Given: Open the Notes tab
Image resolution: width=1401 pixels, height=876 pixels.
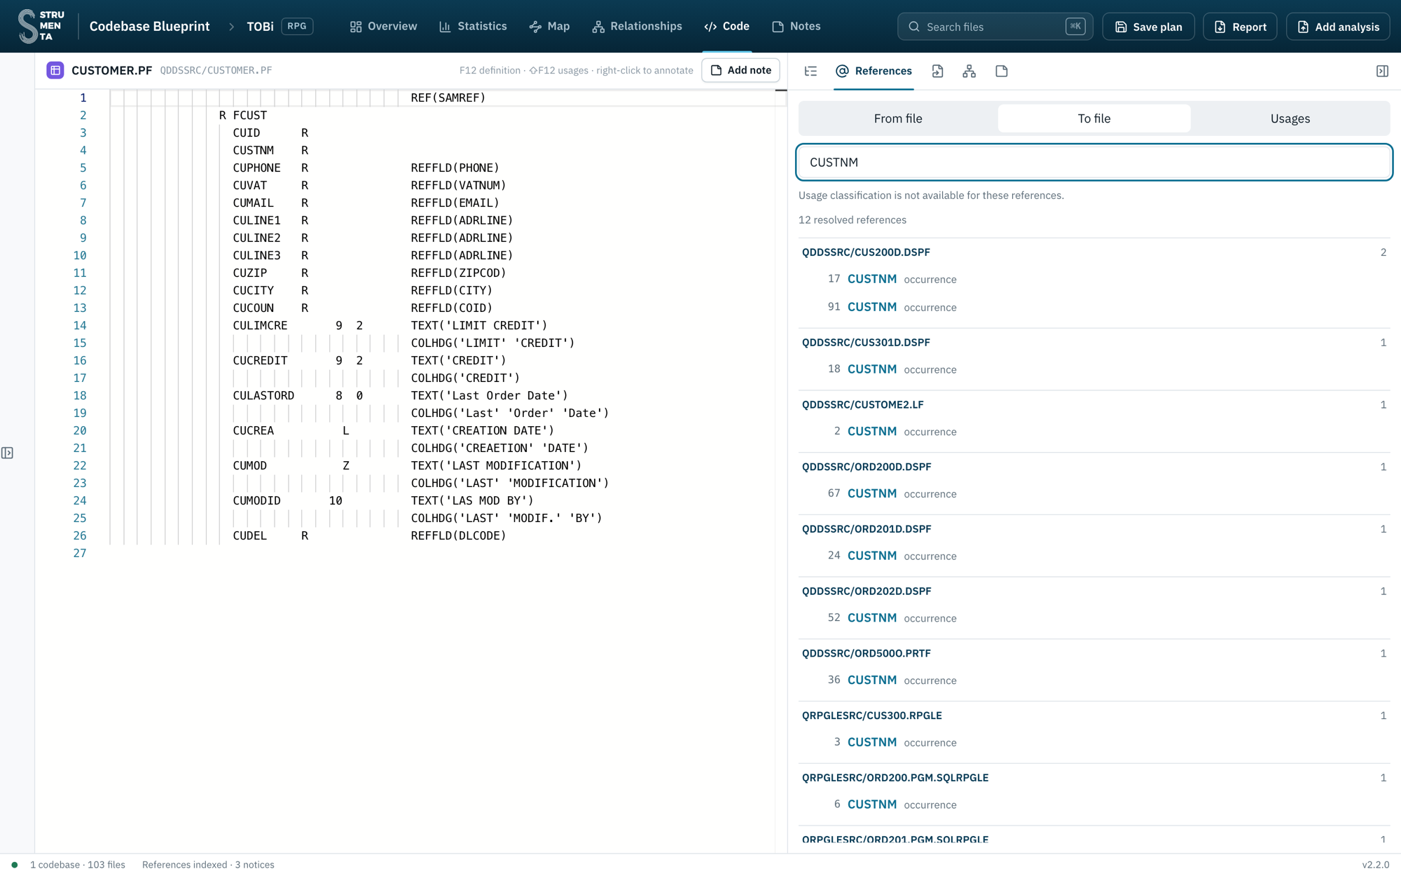Looking at the screenshot, I should pyautogui.click(x=796, y=26).
